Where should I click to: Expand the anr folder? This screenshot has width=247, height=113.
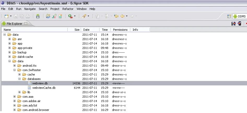point(10,39)
